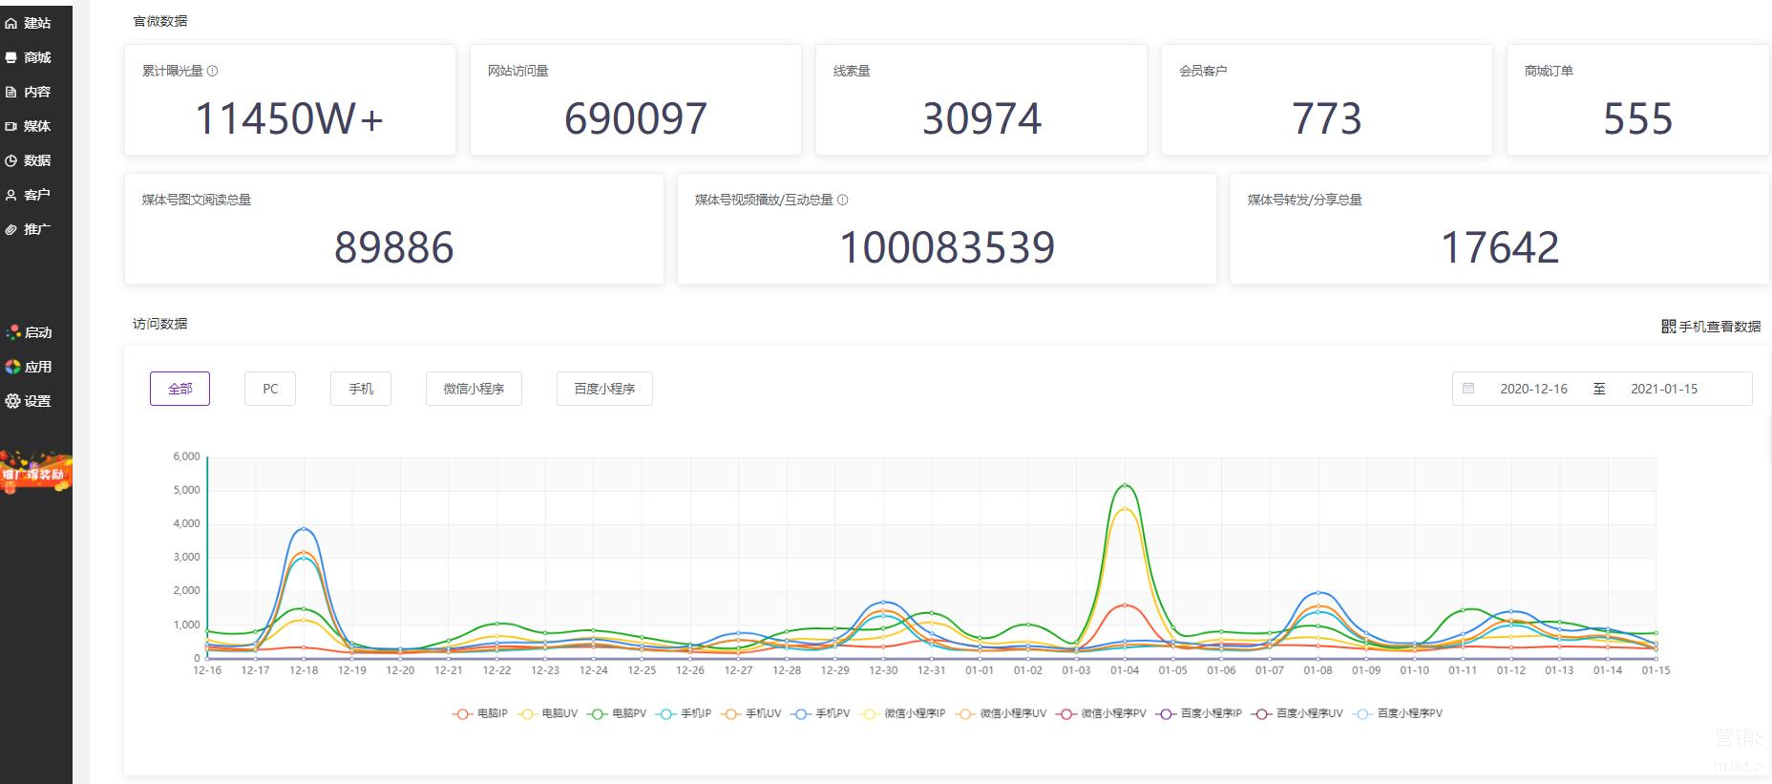Click the 01-04 peak on the chart
The height and width of the screenshot is (784, 1772).
tap(1125, 486)
